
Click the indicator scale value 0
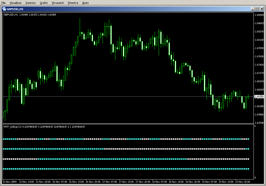(255, 178)
